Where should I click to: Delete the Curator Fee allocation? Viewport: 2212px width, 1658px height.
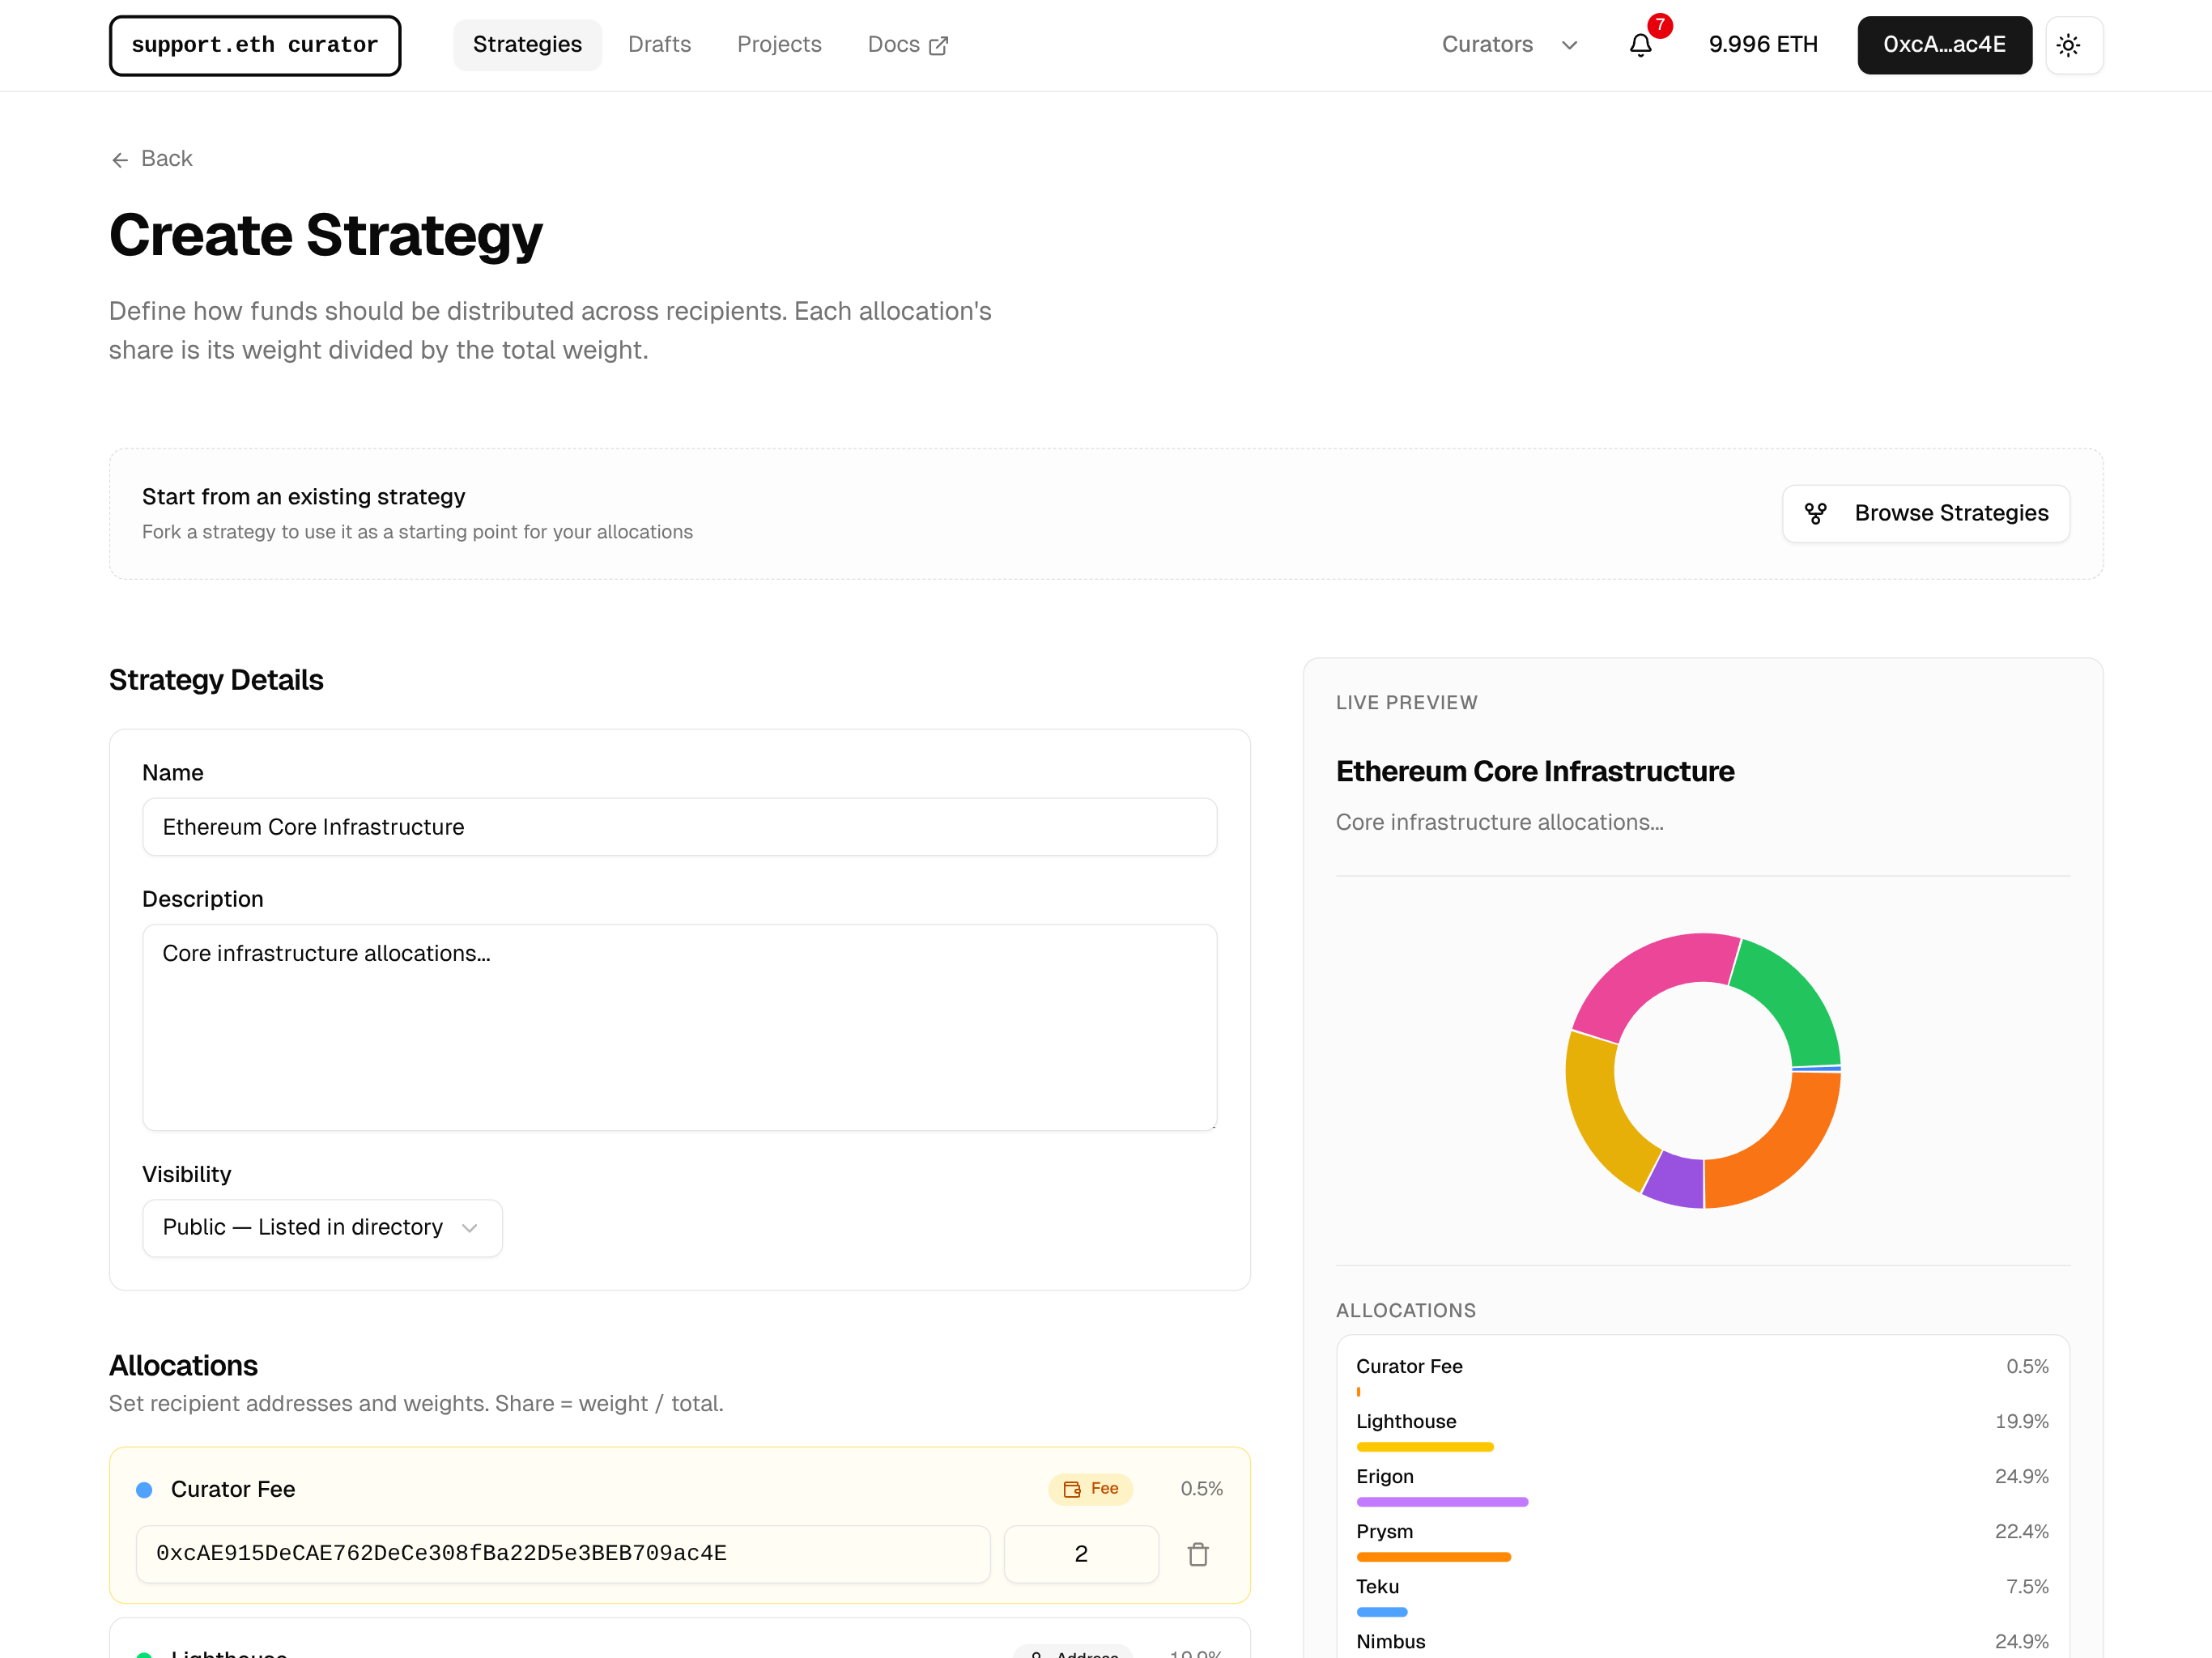pyautogui.click(x=1198, y=1554)
